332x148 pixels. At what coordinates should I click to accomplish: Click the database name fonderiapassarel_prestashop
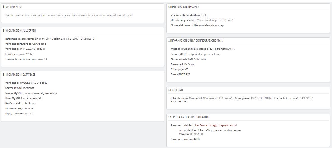(40, 93)
